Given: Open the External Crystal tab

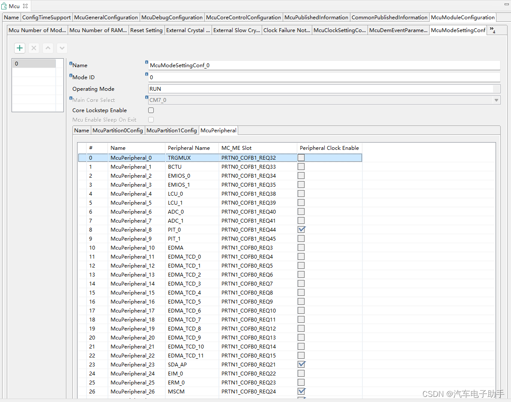Looking at the screenshot, I should tap(188, 30).
